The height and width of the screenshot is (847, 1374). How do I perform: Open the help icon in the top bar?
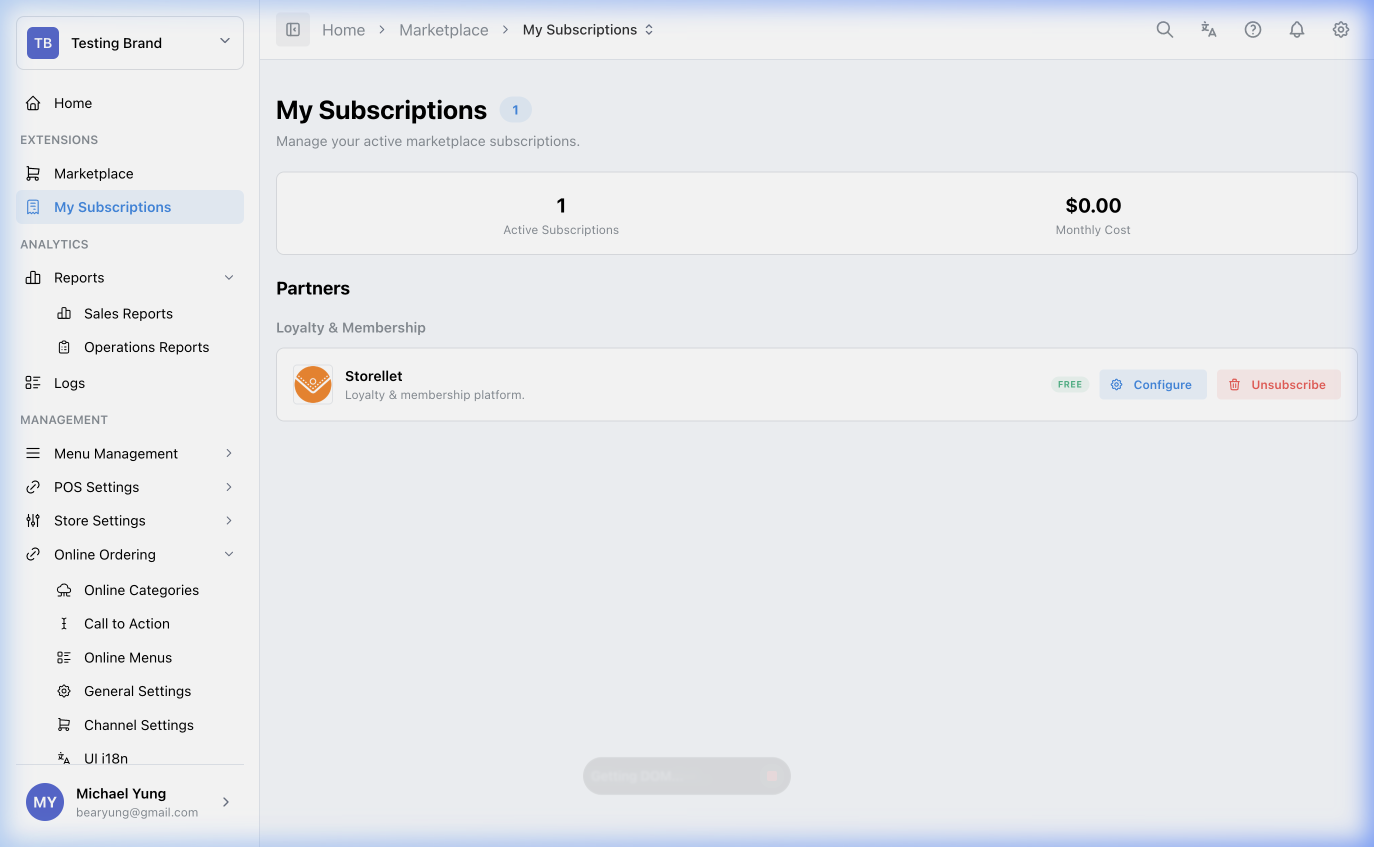pos(1252,29)
